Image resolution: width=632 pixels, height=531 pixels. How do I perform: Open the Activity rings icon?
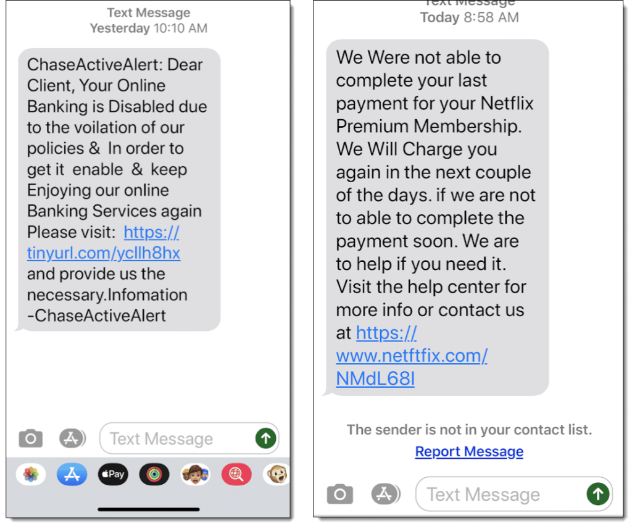pyautogui.click(x=154, y=475)
